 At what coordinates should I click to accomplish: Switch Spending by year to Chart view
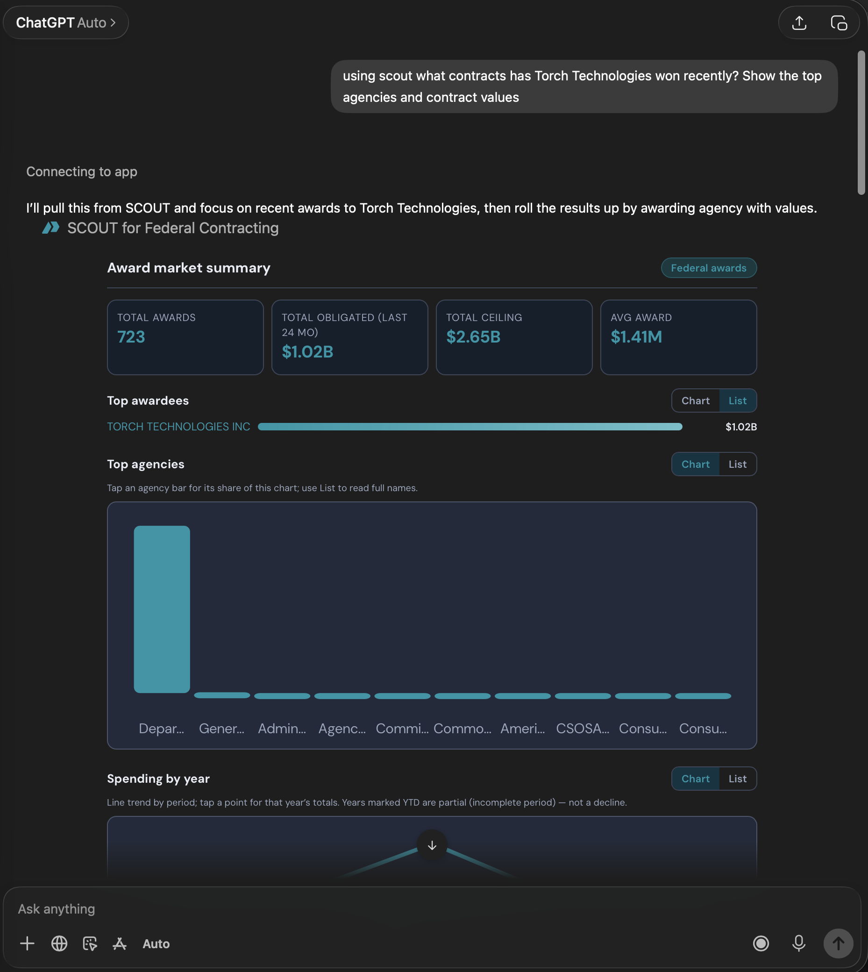pyautogui.click(x=695, y=779)
